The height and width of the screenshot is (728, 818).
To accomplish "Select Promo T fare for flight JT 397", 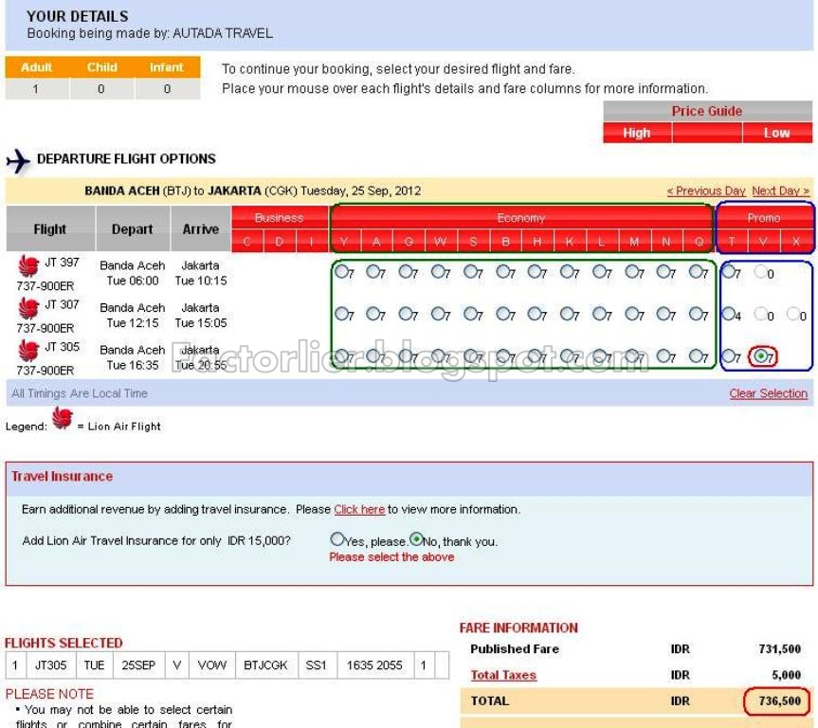I will [728, 271].
